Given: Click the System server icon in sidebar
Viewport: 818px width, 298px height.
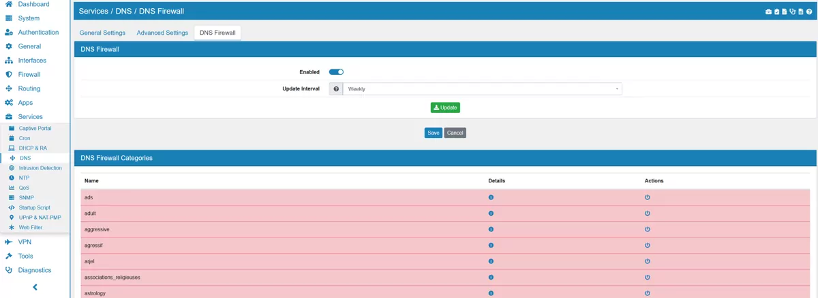Looking at the screenshot, I should [x=9, y=18].
